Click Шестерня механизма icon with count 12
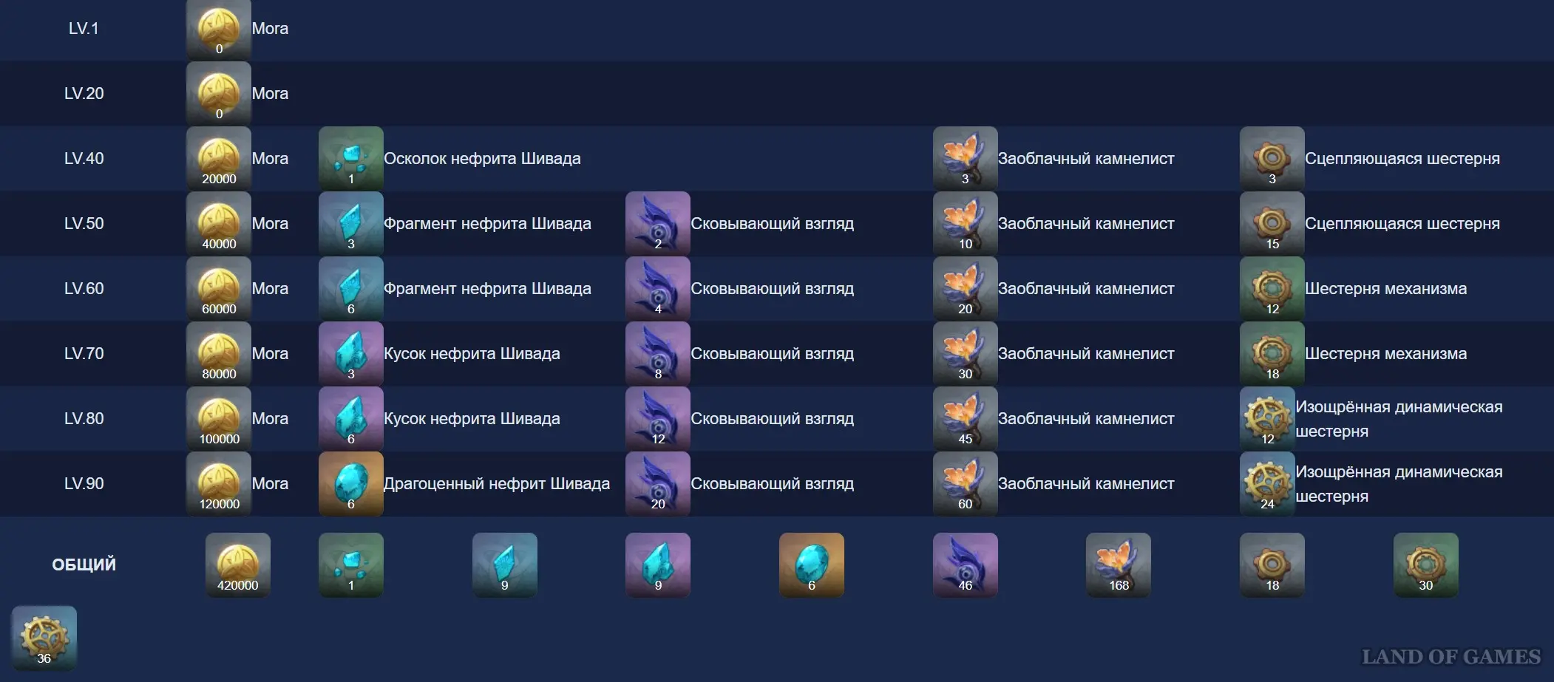 coord(1272,288)
